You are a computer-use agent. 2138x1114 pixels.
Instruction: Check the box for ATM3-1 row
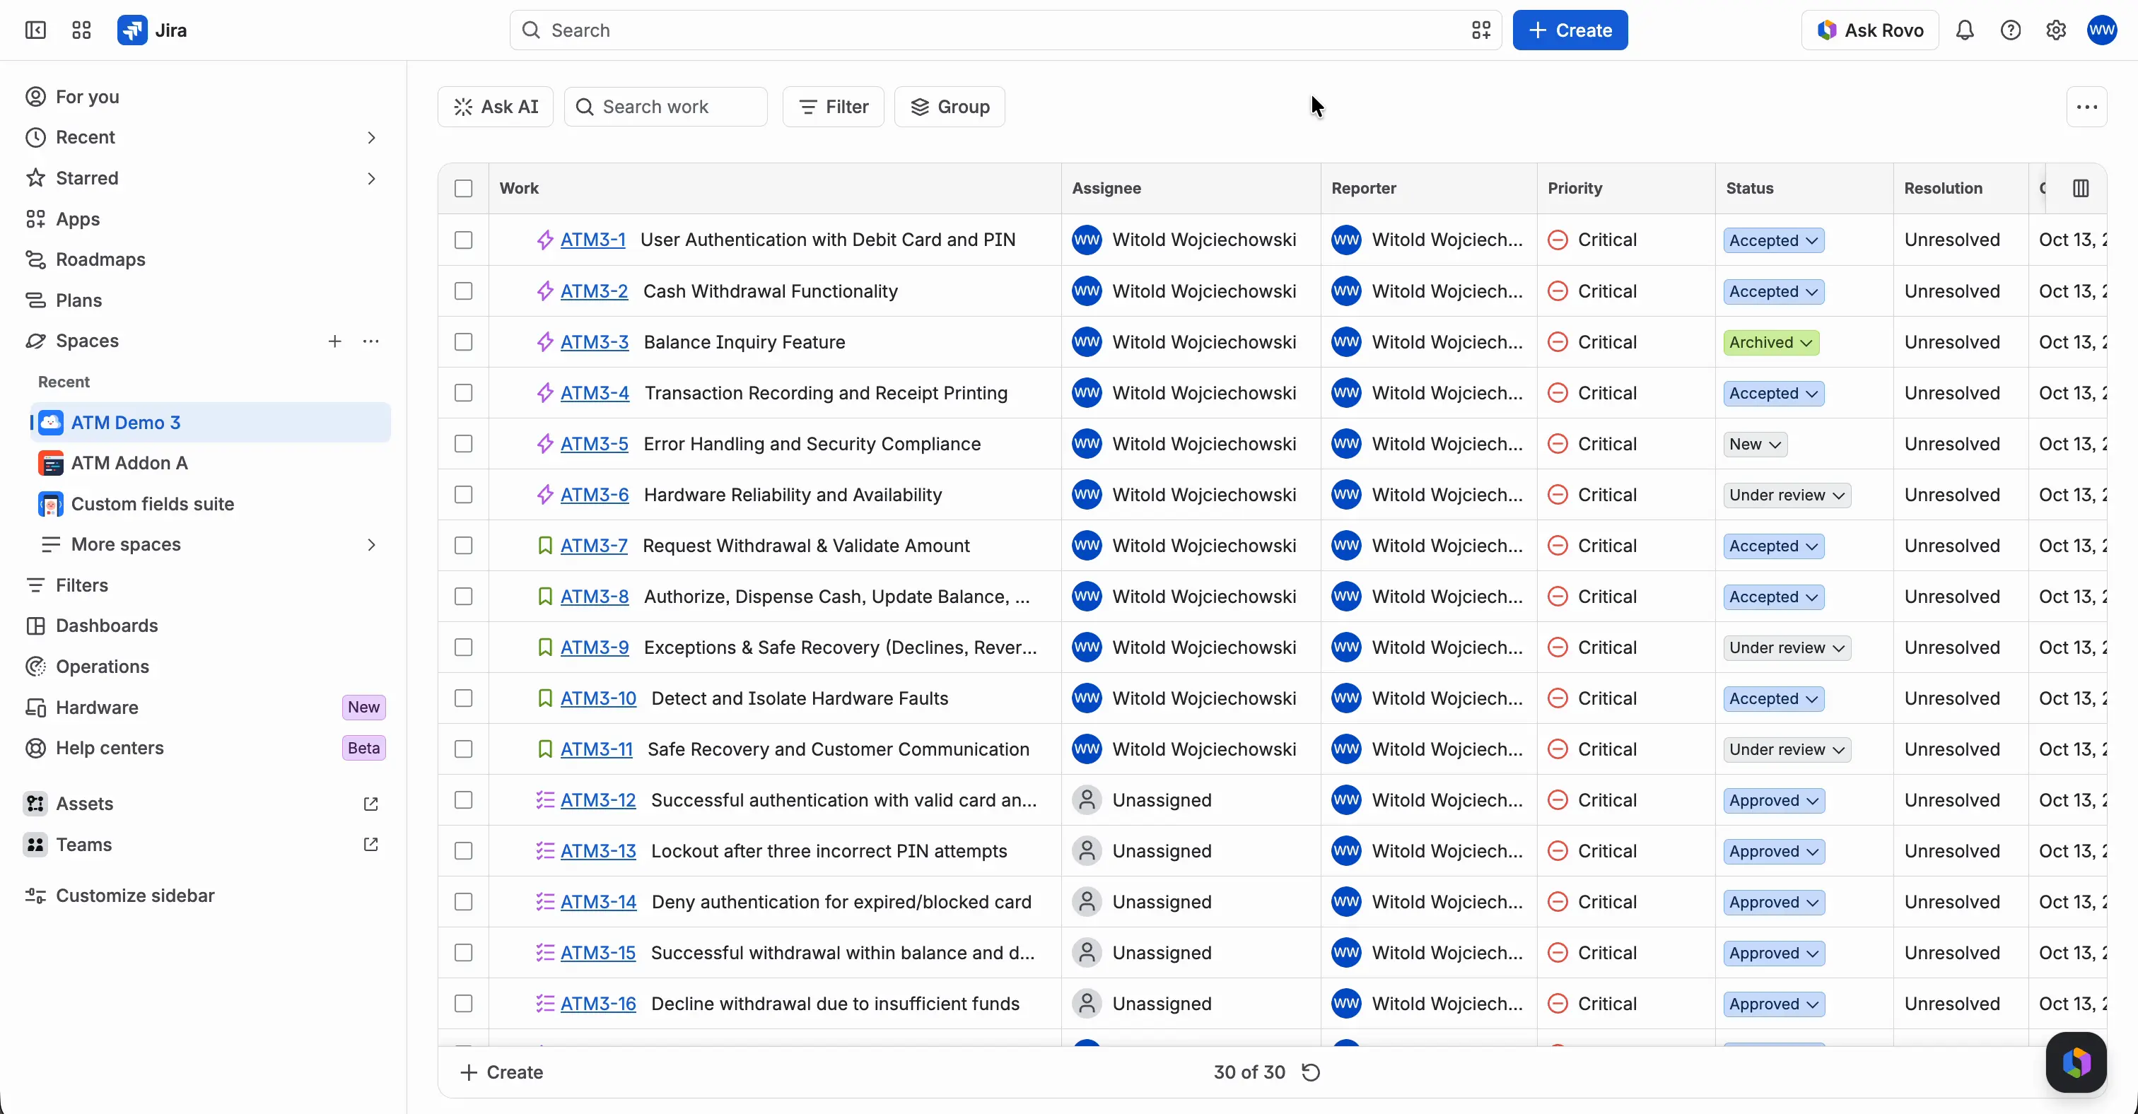(463, 240)
